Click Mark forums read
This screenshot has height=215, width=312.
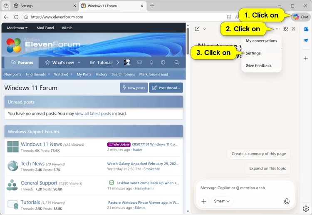pyautogui.click(x=154, y=74)
